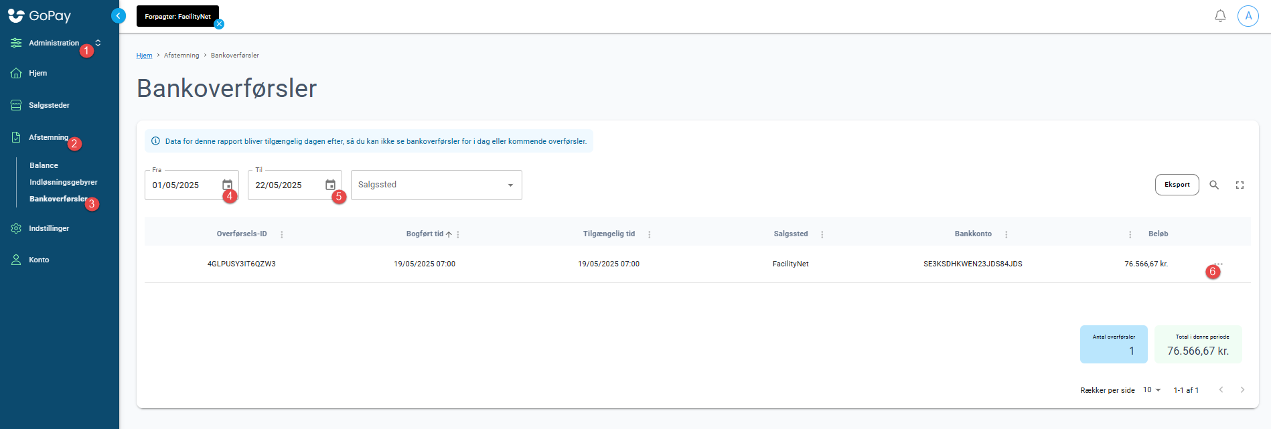The image size is (1271, 429).
Task: Open the Balance submenu item
Action: (x=44, y=165)
